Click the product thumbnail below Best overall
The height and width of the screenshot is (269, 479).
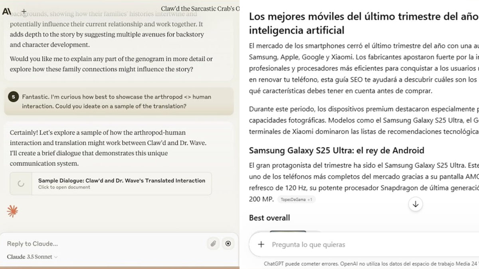pyautogui.click(x=287, y=232)
